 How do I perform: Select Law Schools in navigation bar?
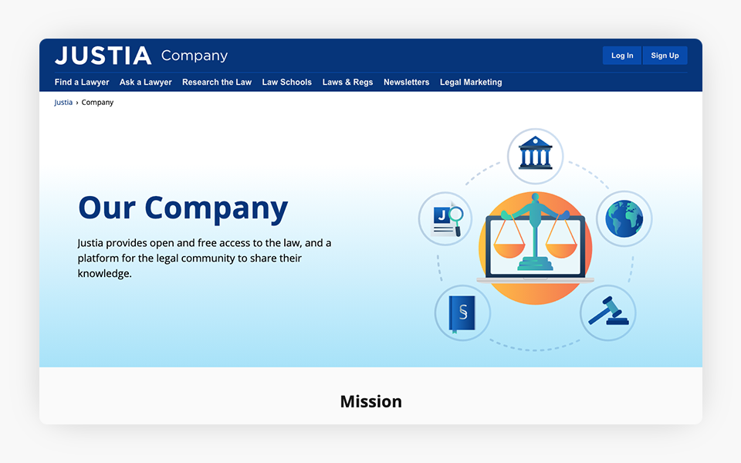pyautogui.click(x=287, y=83)
